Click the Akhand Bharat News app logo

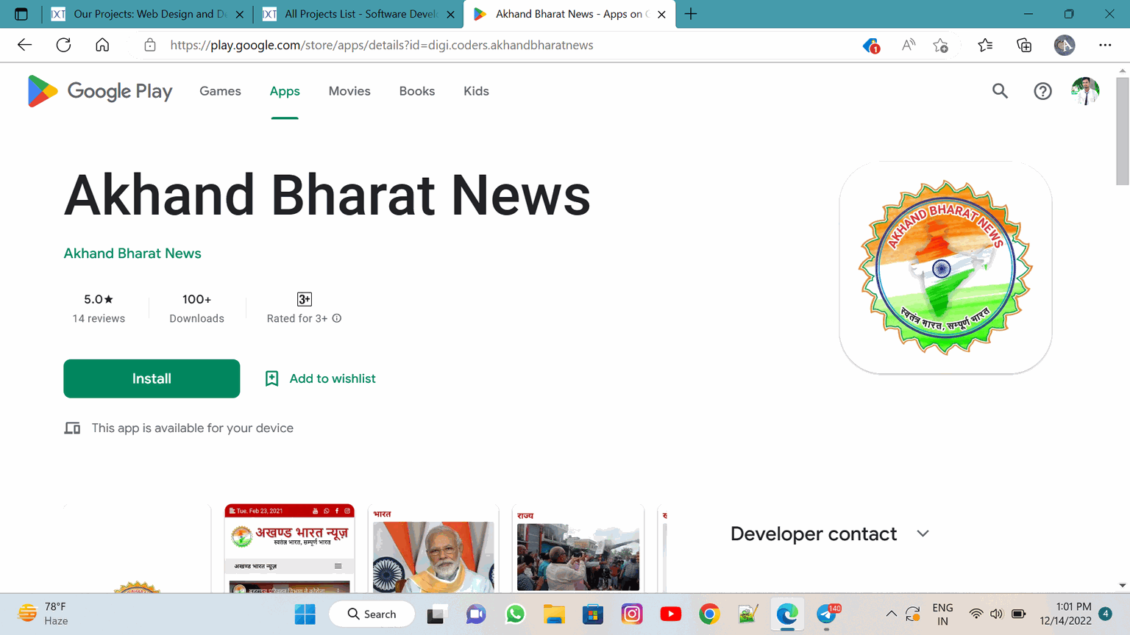(945, 268)
